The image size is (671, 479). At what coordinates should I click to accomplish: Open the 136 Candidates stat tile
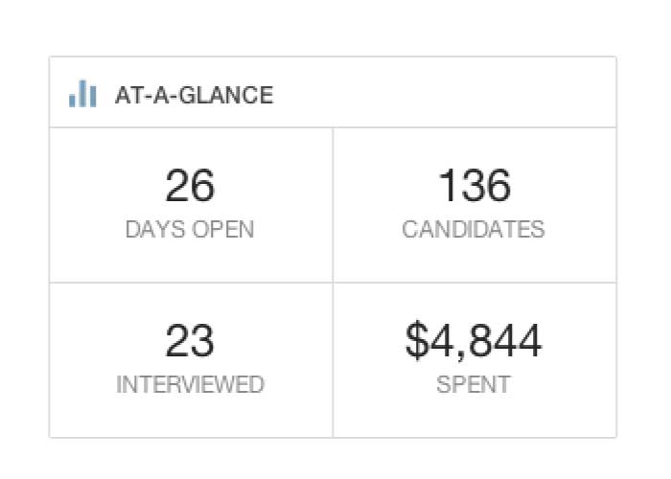click(474, 205)
